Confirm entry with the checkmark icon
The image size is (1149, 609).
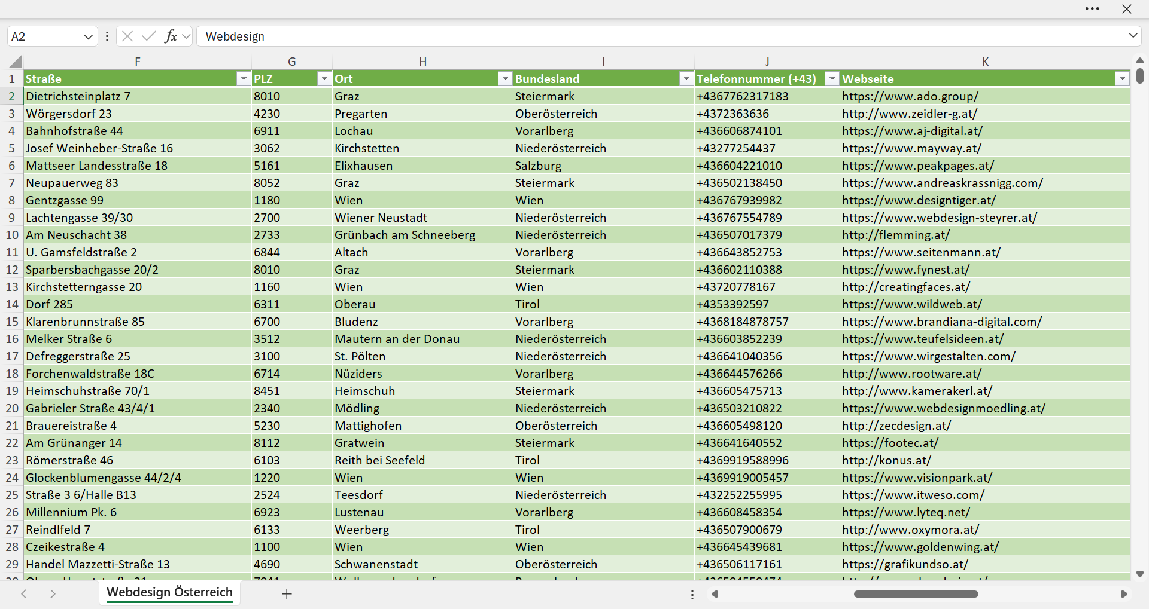[x=149, y=36]
